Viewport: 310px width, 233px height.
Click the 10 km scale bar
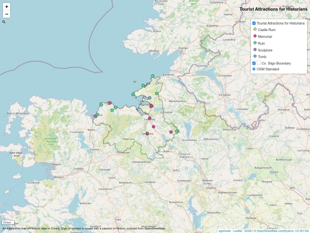[8, 223]
